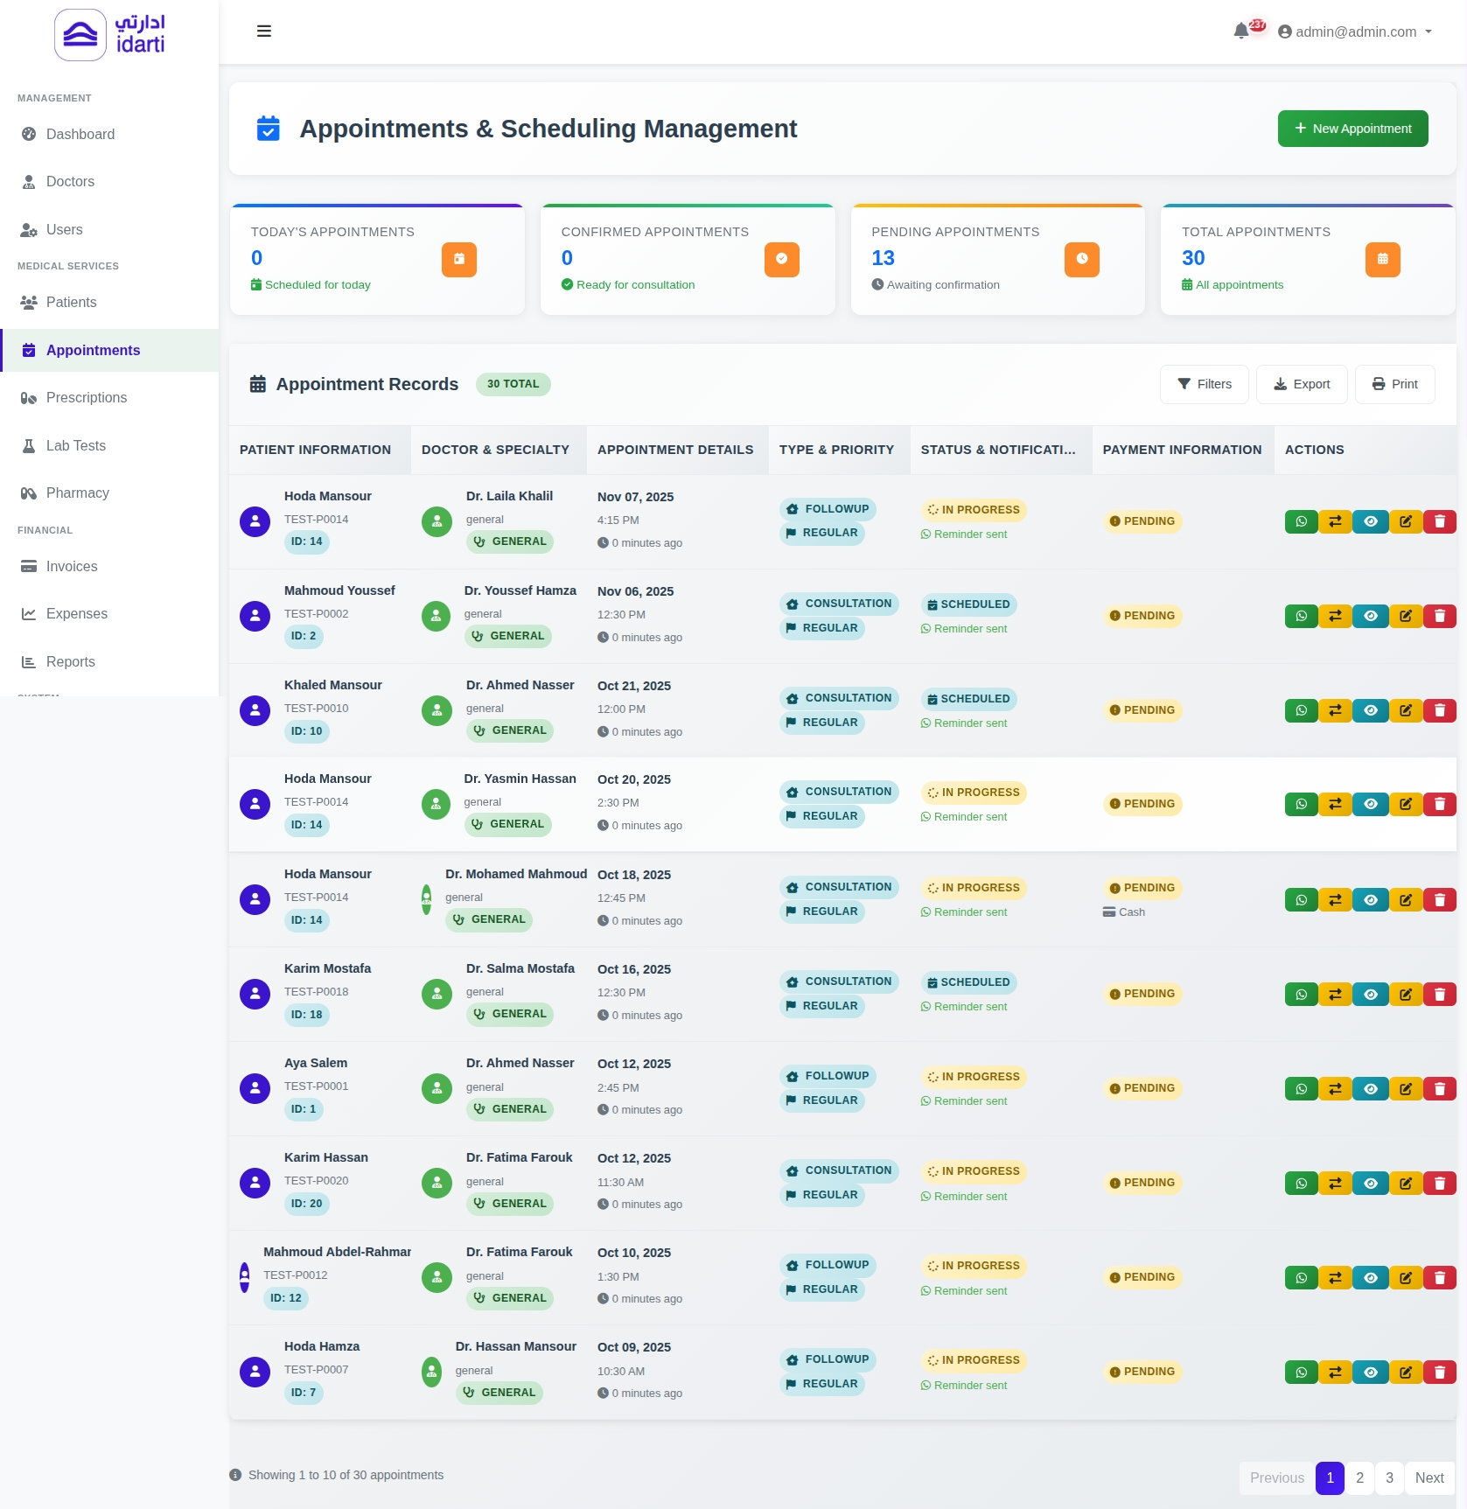Click the Pending Appointments stat card
The image size is (1467, 1509).
(x=997, y=260)
